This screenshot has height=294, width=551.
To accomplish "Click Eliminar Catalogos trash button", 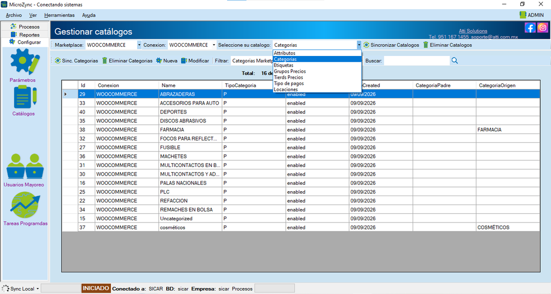I will tap(447, 45).
